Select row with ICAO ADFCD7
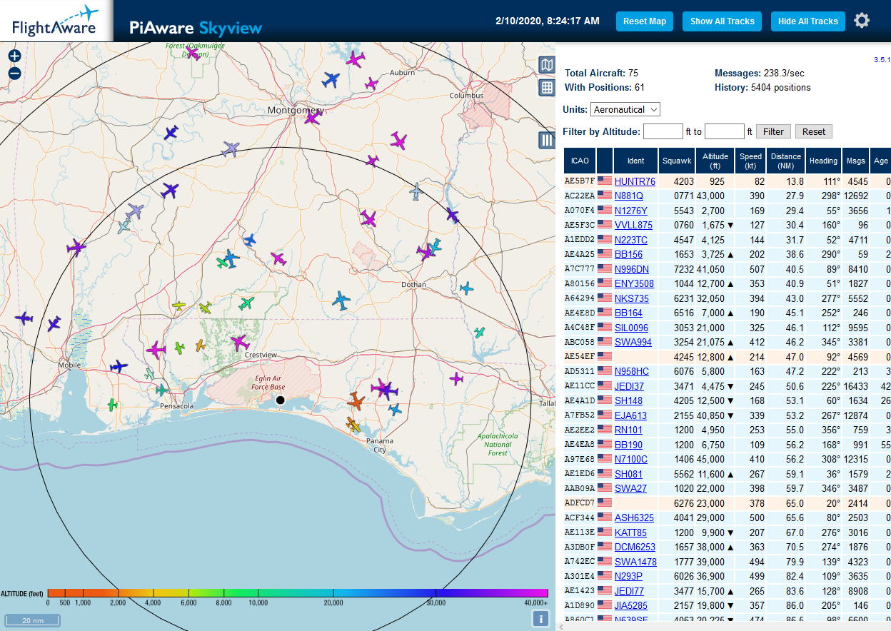 [728, 503]
